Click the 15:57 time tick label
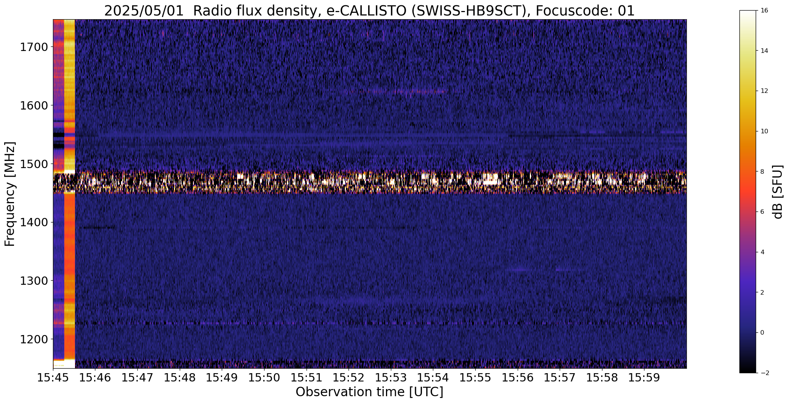 point(560,378)
